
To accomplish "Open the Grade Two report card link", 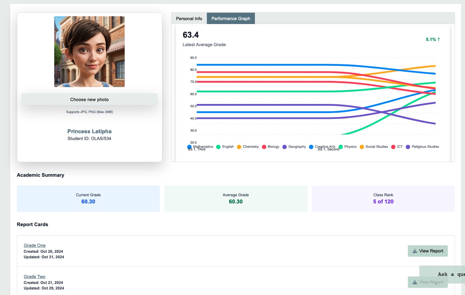I will coord(34,276).
